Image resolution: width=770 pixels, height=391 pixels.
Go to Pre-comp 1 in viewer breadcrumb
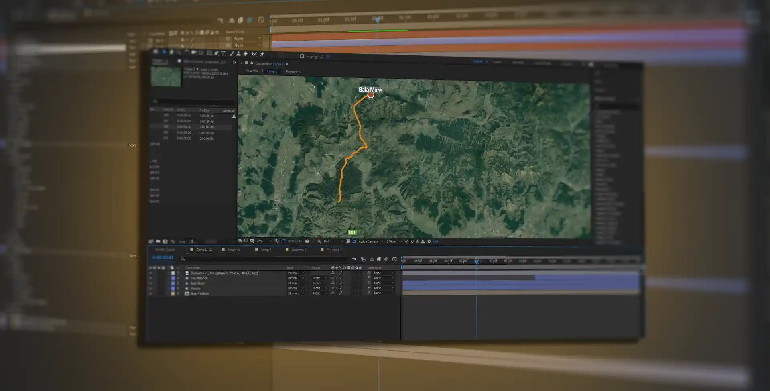[x=294, y=72]
